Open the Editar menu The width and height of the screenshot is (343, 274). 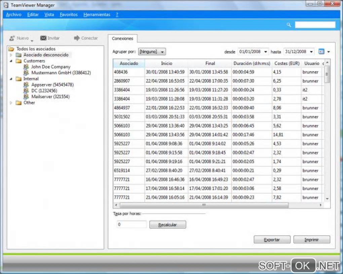pyautogui.click(x=33, y=15)
